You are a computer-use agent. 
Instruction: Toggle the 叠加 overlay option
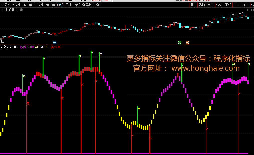click(202, 5)
